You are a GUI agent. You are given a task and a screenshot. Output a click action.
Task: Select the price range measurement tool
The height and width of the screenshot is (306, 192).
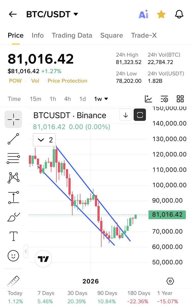pos(13,197)
